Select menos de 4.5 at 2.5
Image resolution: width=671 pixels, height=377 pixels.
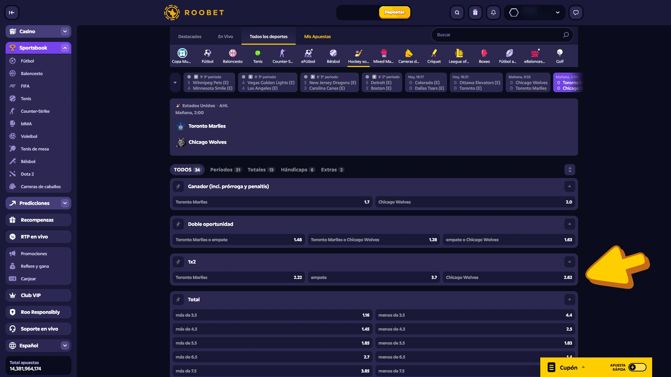tap(475, 329)
